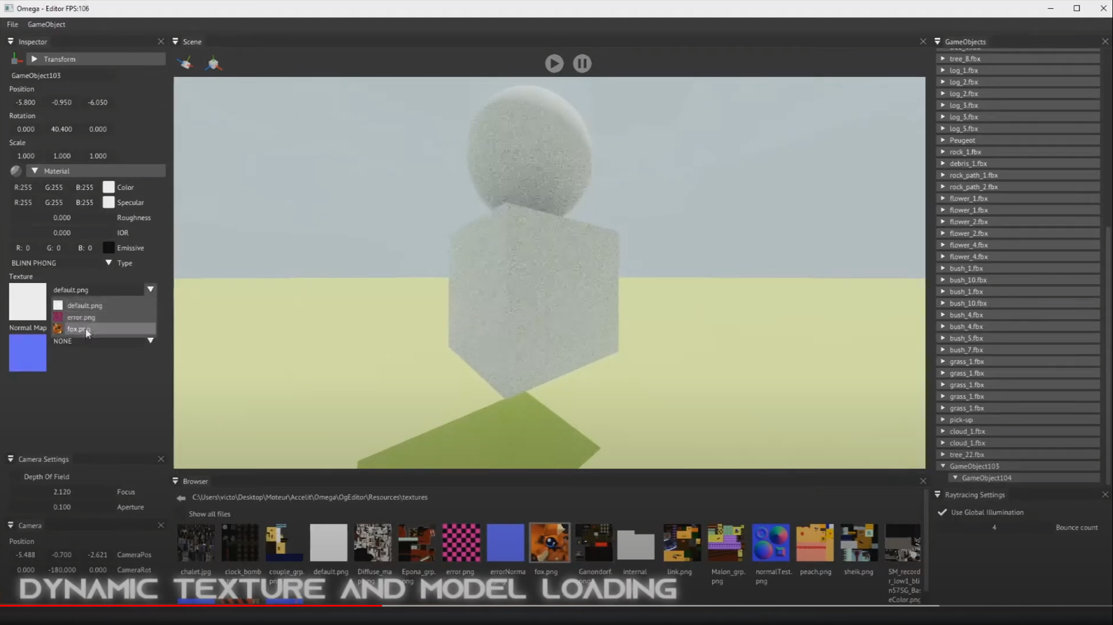1113x625 pixels.
Task: Open the File menu
Action: [x=11, y=24]
